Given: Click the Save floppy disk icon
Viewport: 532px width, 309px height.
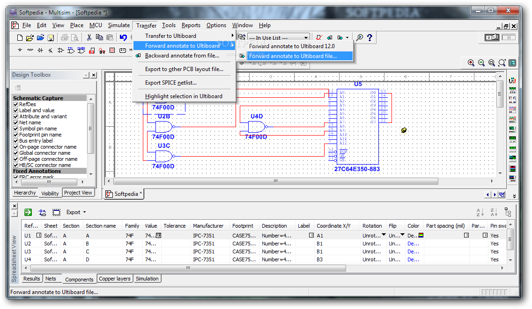Looking at the screenshot, I should 51,37.
